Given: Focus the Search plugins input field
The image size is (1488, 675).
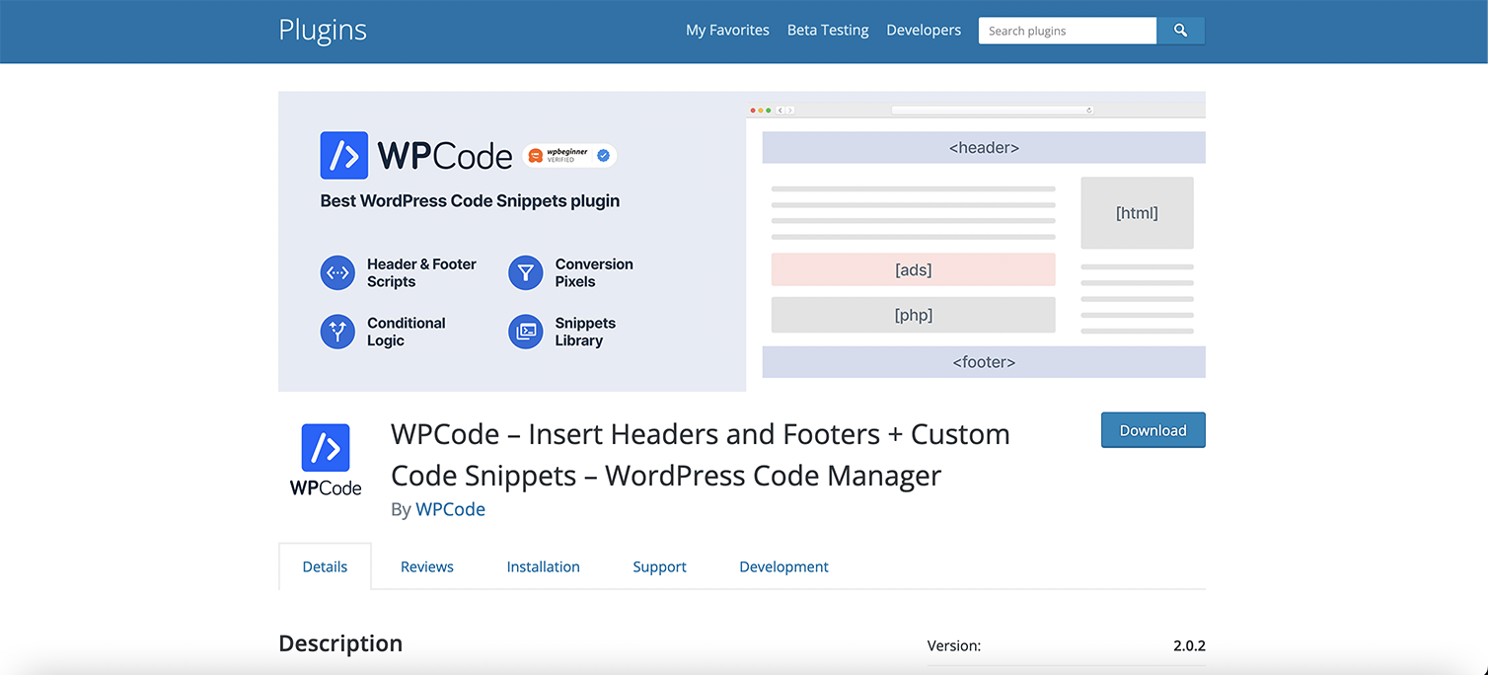Looking at the screenshot, I should tap(1068, 31).
